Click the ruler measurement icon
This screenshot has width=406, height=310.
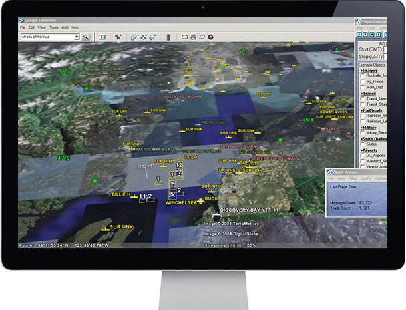(168, 37)
